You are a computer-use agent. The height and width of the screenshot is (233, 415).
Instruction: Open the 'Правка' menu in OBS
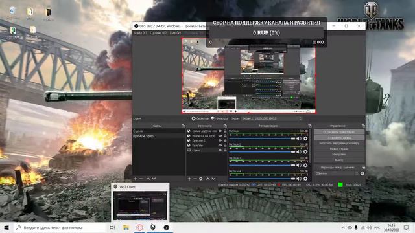(158, 33)
